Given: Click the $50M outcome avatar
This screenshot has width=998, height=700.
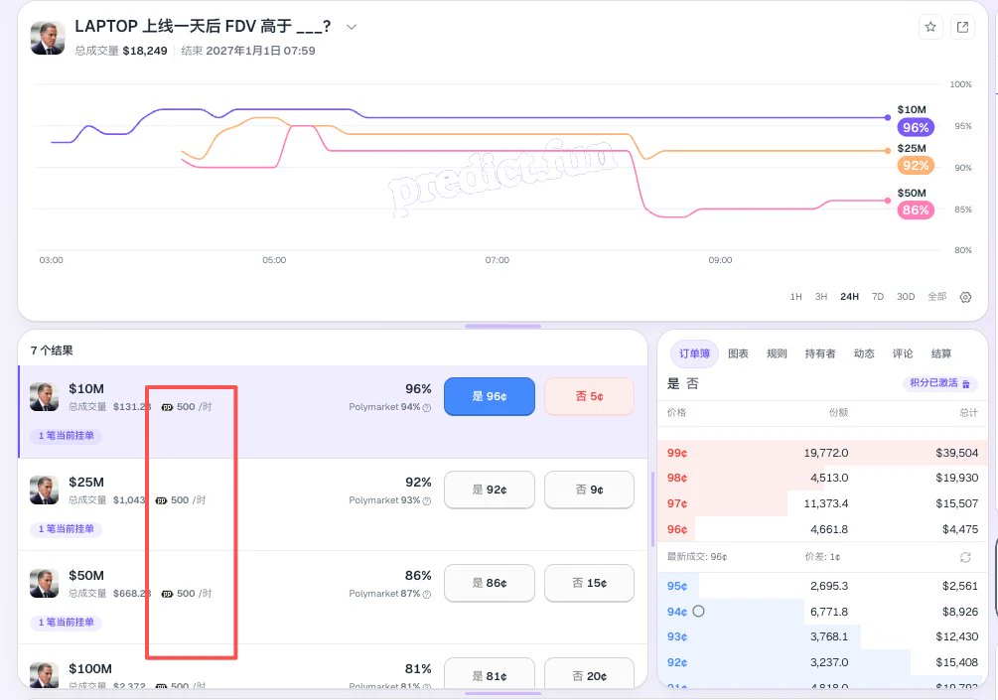Looking at the screenshot, I should [x=44, y=584].
